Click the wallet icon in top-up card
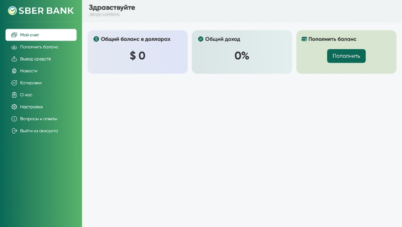 pos(304,39)
